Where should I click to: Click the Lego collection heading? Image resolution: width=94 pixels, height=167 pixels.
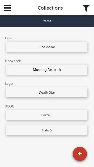[x=9, y=83]
